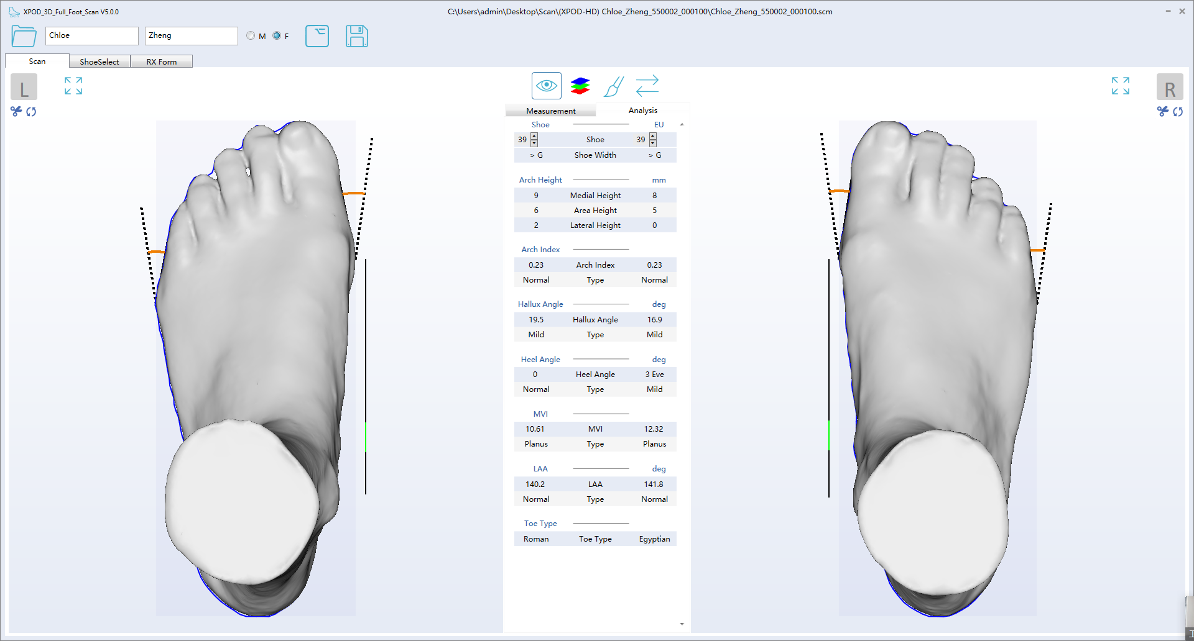Open the Measurement tab

(550, 110)
